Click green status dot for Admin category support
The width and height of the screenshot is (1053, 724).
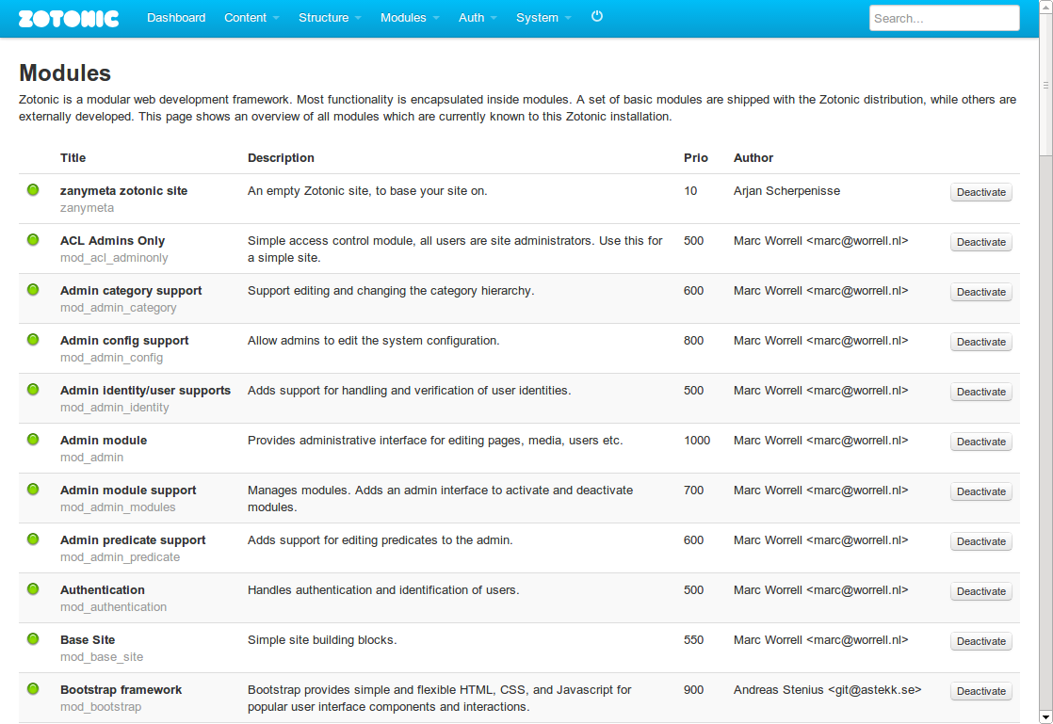[33, 290]
